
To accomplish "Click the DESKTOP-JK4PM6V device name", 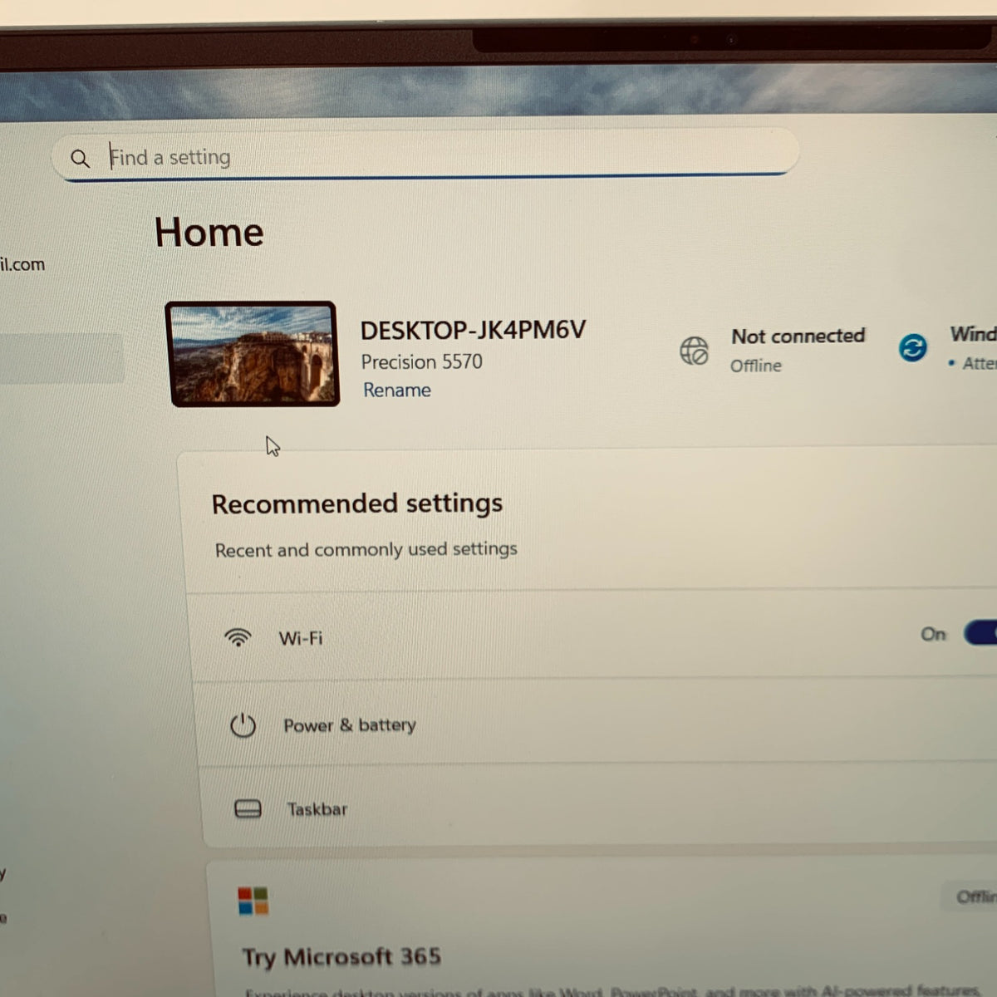I will tap(473, 330).
